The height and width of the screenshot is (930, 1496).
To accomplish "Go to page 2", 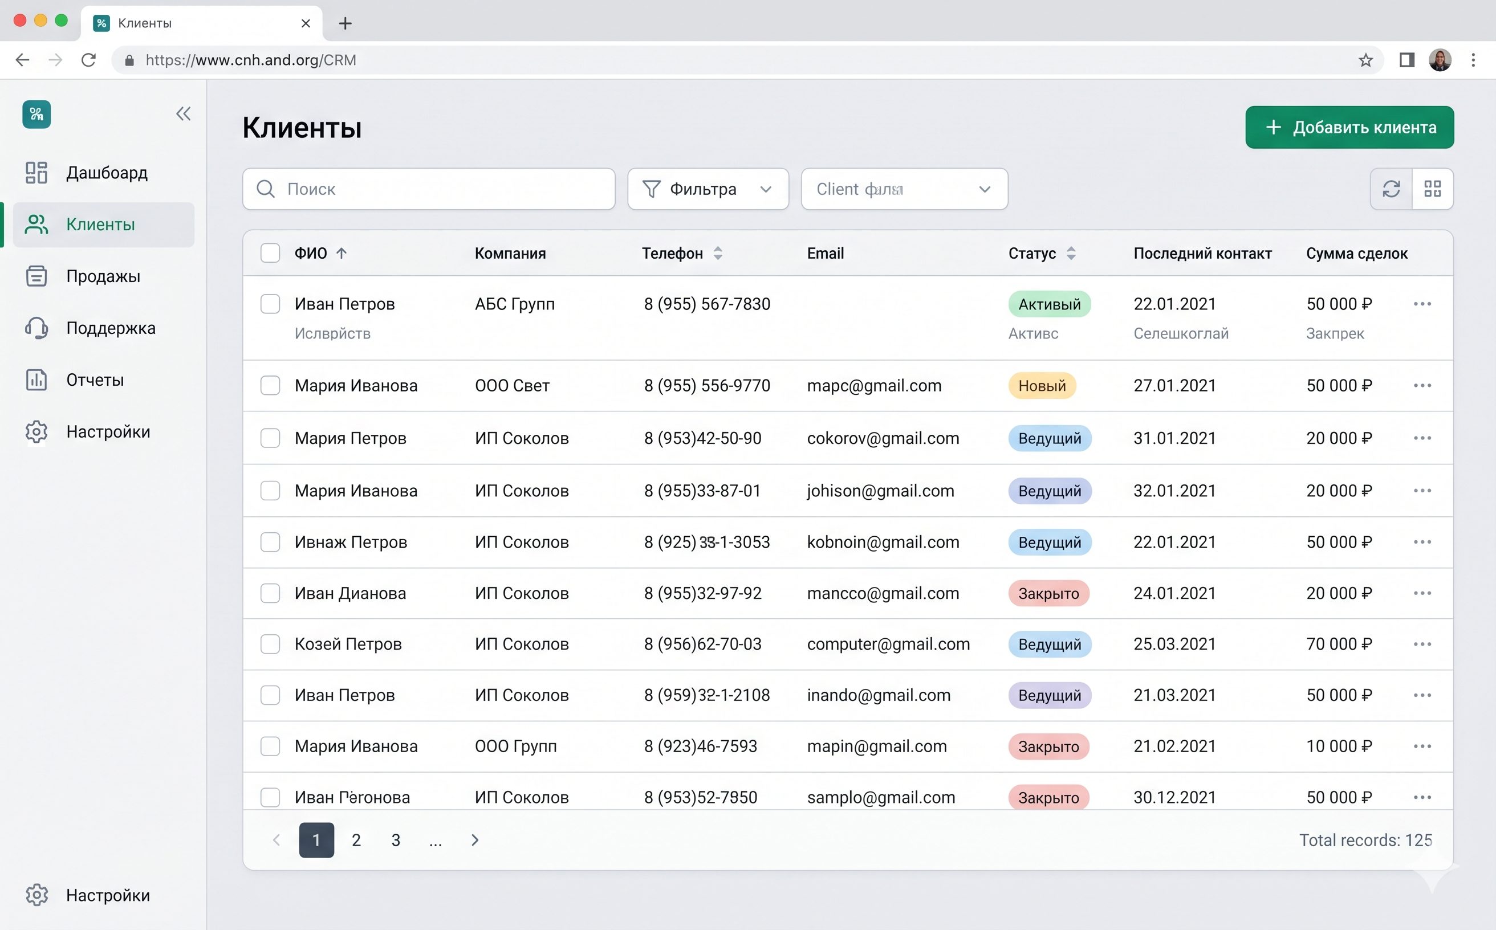I will pyautogui.click(x=356, y=840).
